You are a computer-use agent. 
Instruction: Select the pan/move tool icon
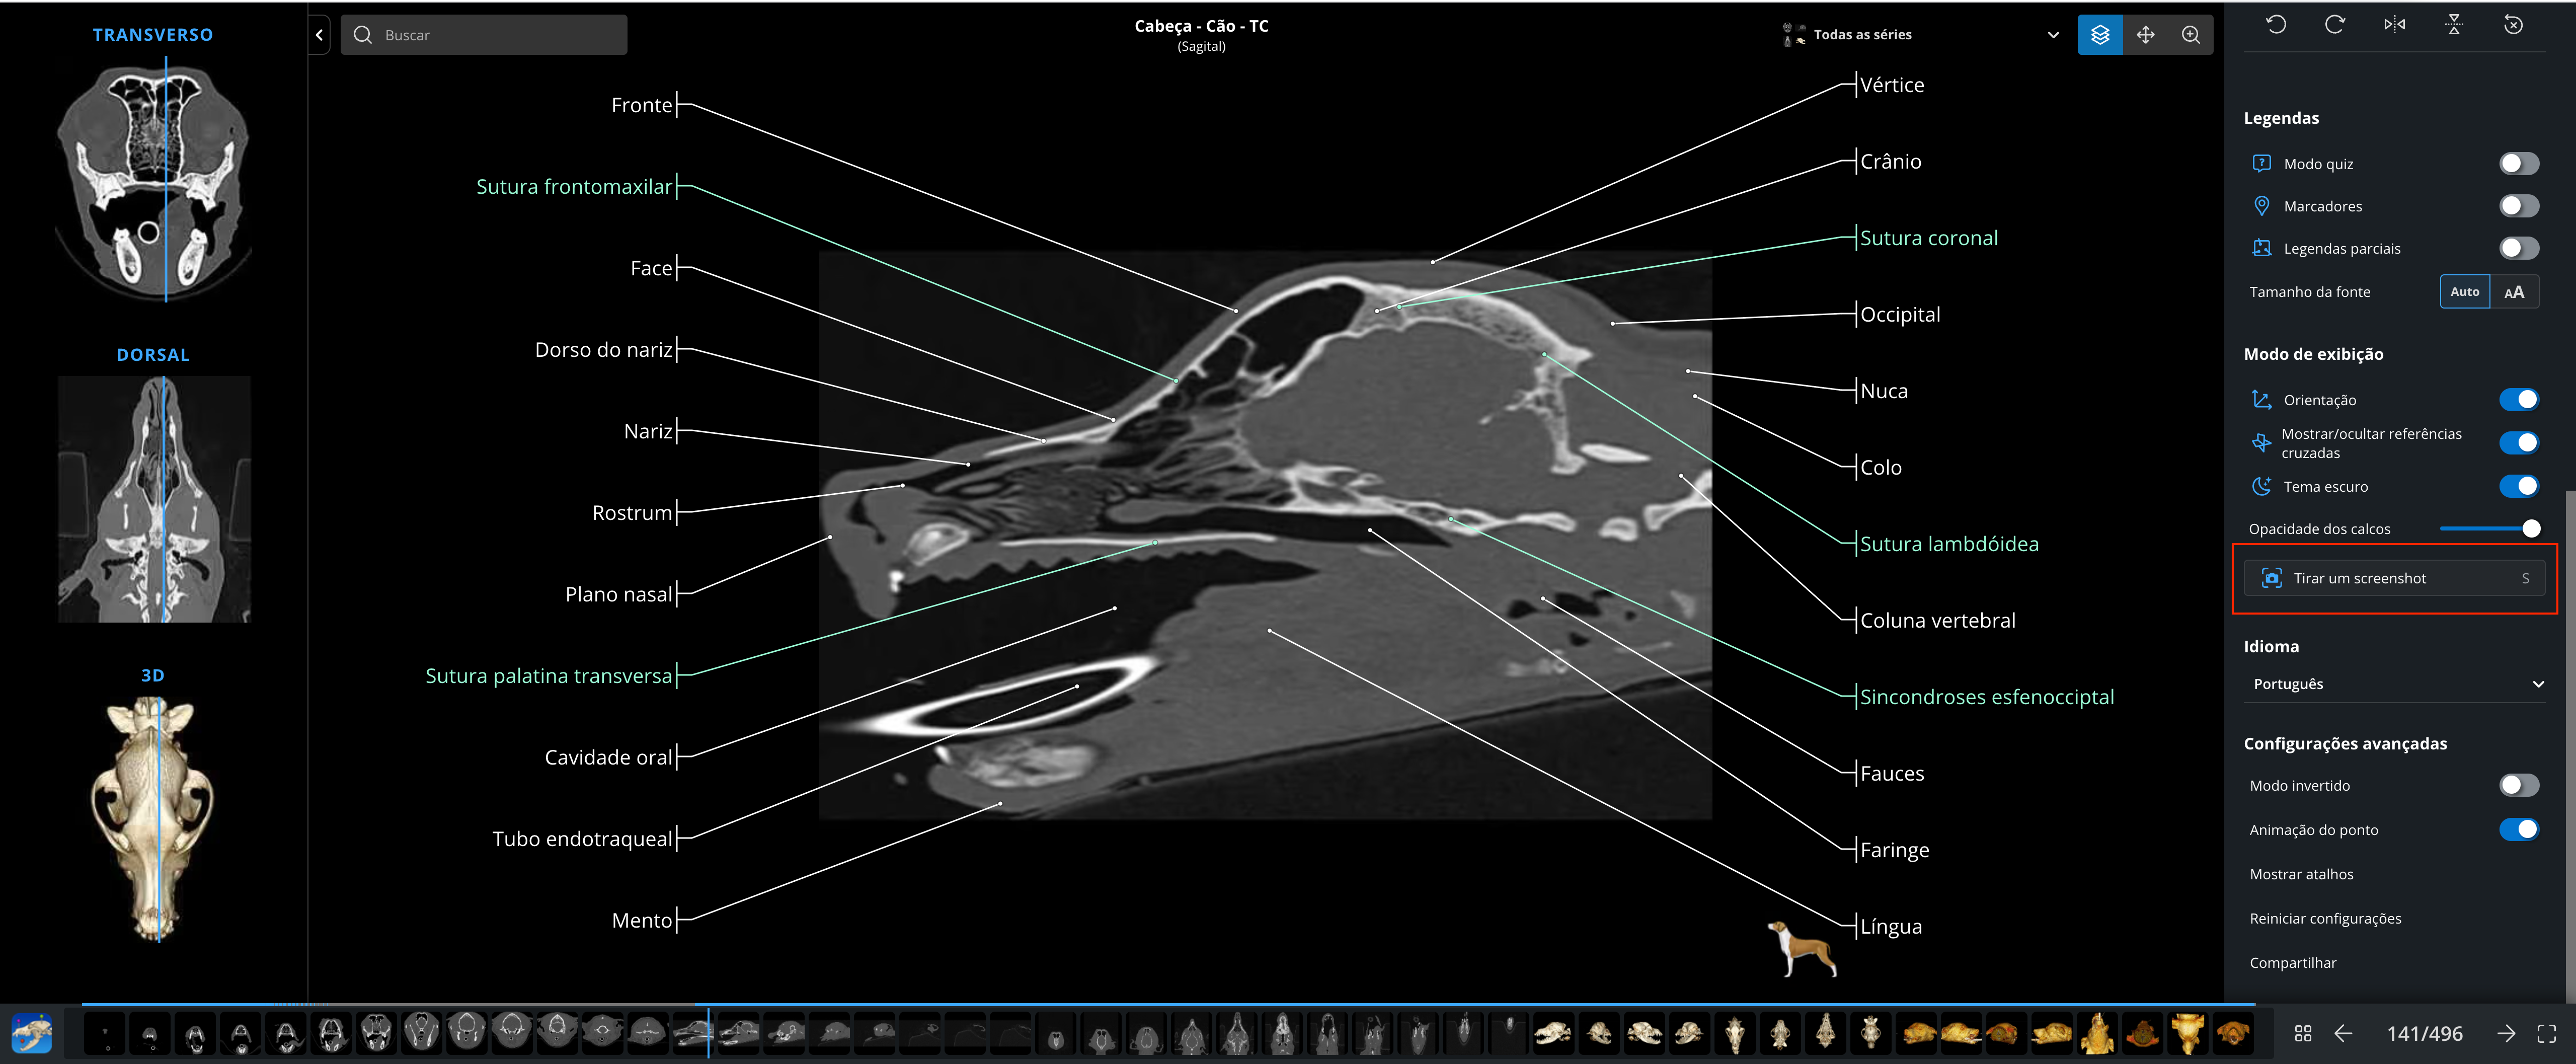[2145, 35]
